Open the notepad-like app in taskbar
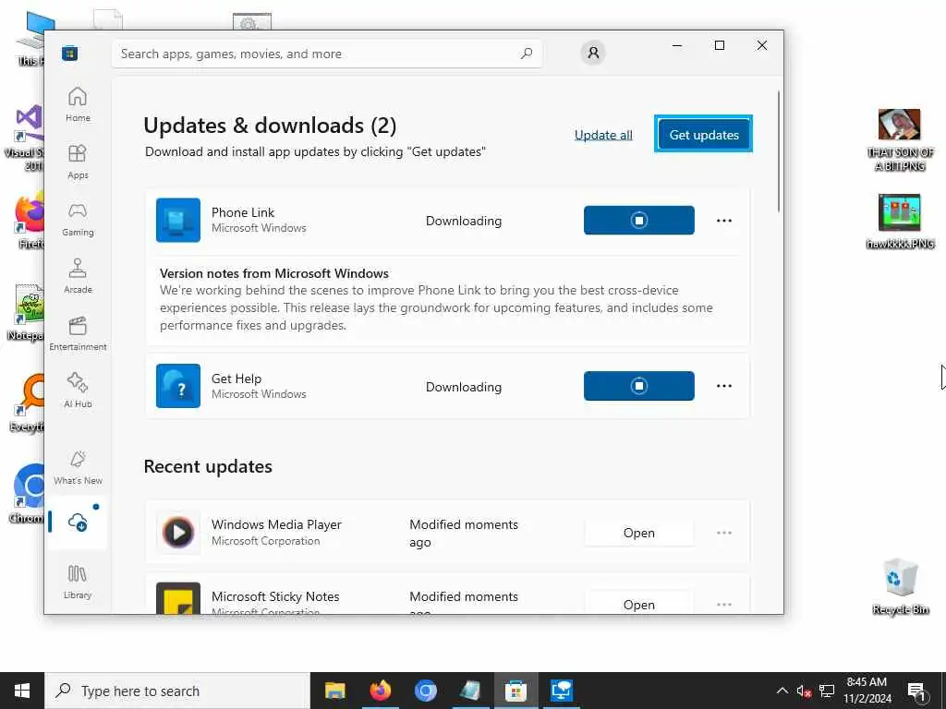The image size is (946, 709). (470, 691)
